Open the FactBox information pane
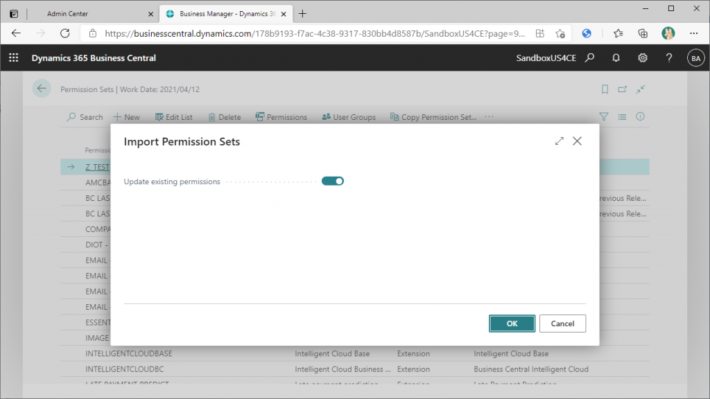710x399 pixels. (640, 116)
